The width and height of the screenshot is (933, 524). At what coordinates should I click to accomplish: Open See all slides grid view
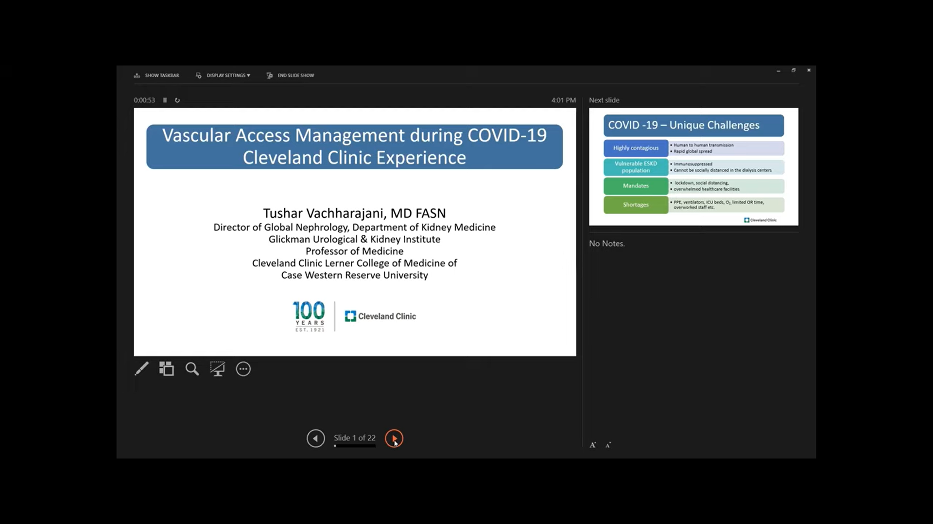point(166,369)
